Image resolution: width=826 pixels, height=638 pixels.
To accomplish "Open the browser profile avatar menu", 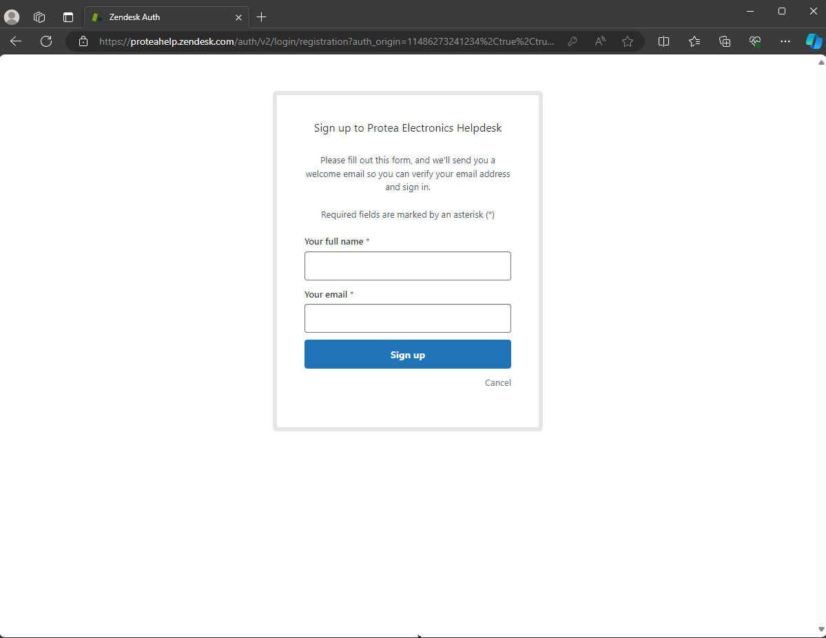I will tap(12, 17).
